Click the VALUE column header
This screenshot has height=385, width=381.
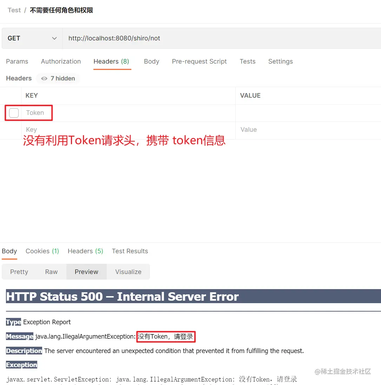pos(250,96)
